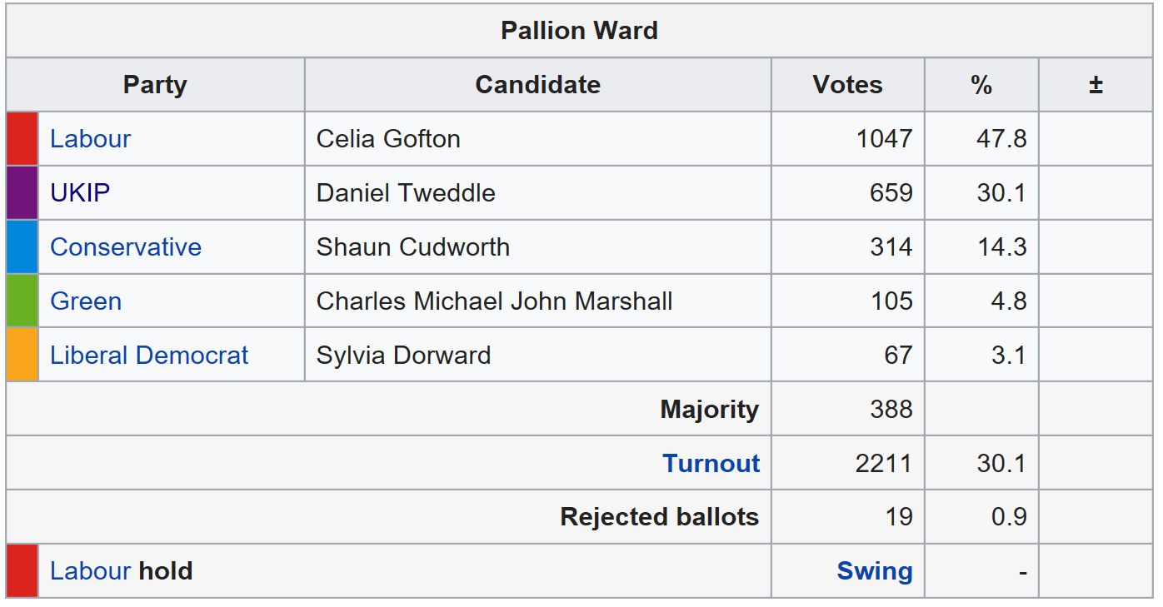Follow the Conservative party link
The image size is (1163, 607).
coord(126,247)
